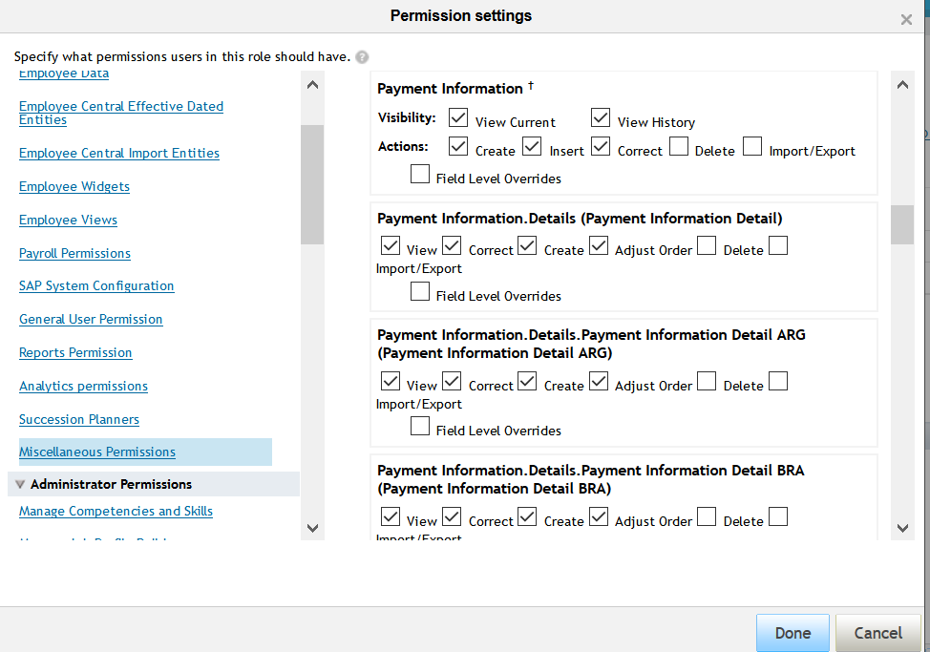
Task: Click Payment Information Detail ARG heading
Action: [x=591, y=344]
